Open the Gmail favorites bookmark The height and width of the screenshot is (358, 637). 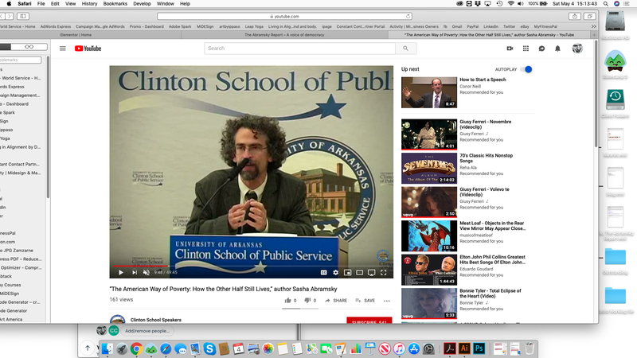[x=457, y=26]
